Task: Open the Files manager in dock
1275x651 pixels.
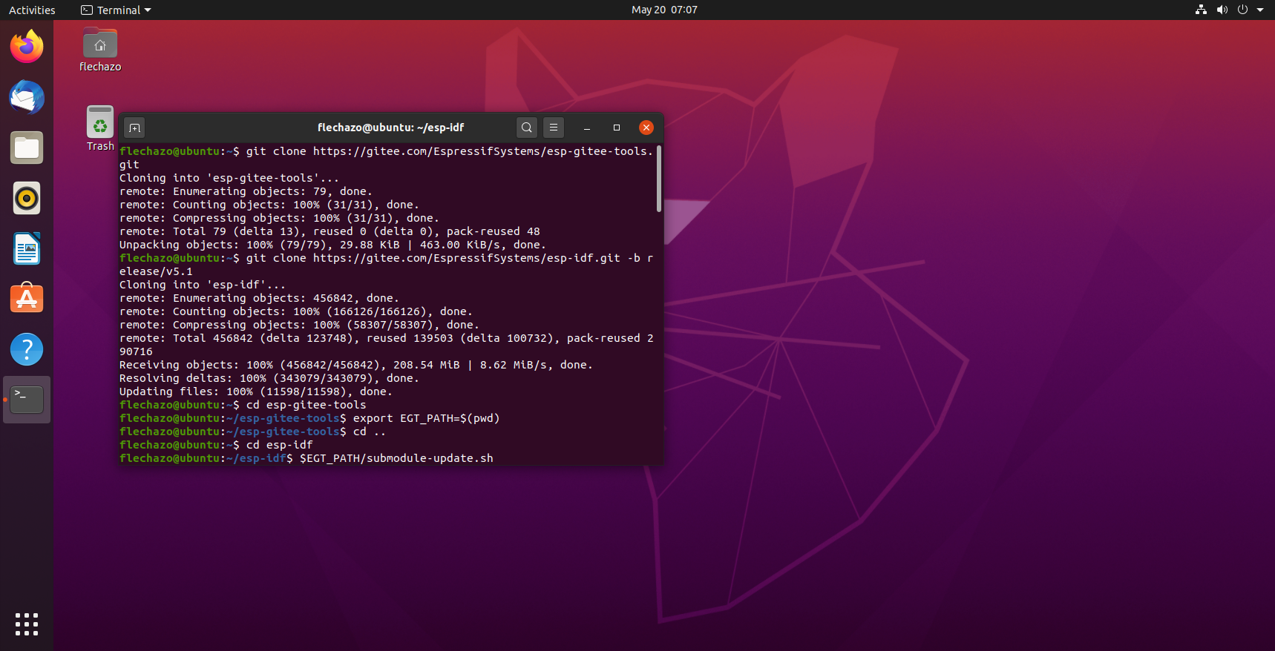Action: (x=27, y=148)
